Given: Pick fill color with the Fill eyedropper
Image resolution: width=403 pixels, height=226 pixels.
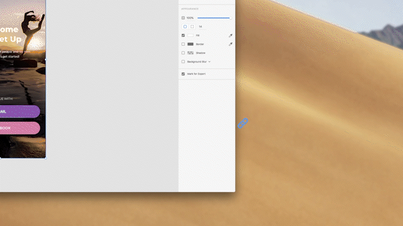Looking at the screenshot, I should click(231, 35).
